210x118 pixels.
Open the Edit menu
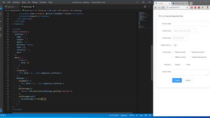click(x=9, y=2)
